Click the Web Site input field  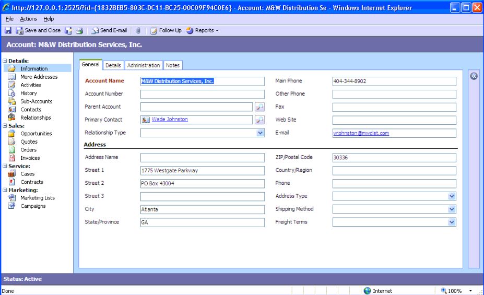(394, 120)
